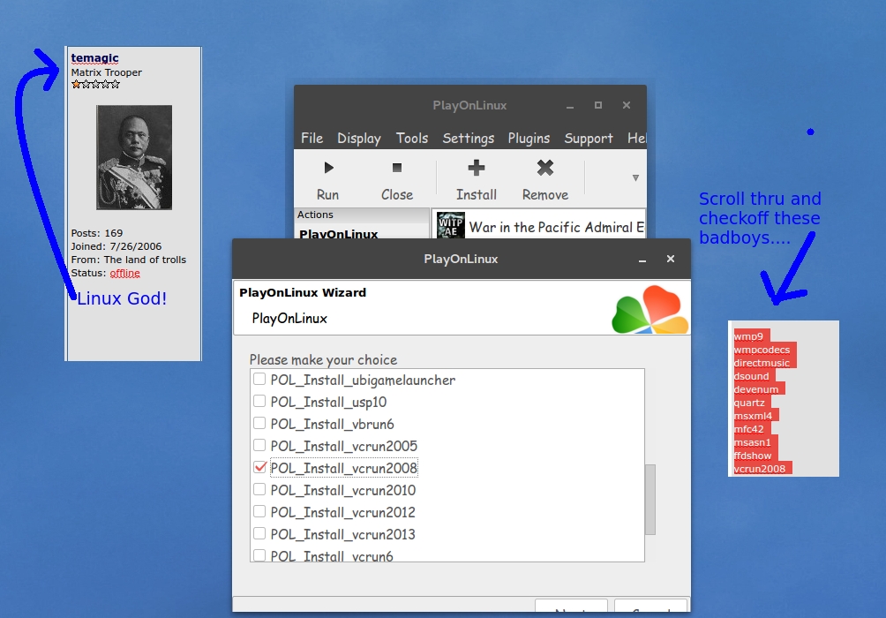The width and height of the screenshot is (886, 618).
Task: Enable the POL_Install_vbrun6 checkbox
Action: pyautogui.click(x=259, y=423)
